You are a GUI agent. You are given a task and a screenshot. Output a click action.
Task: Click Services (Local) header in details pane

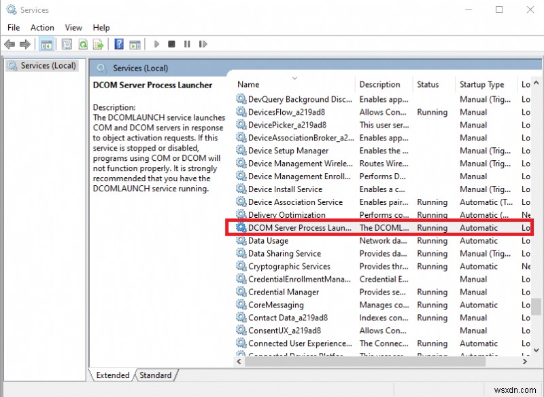pos(140,68)
